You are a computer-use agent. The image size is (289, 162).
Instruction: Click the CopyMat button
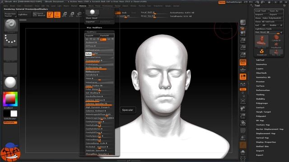pos(92,22)
